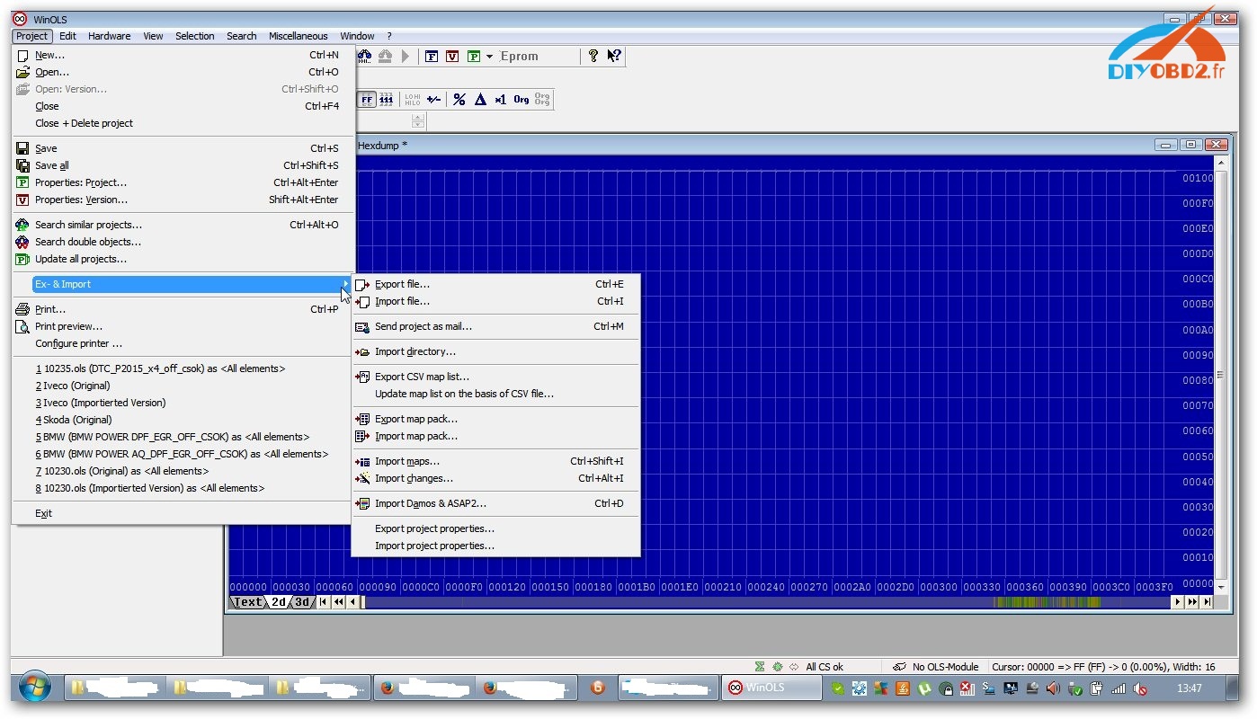Viewport: 1257px width, 719px height.
Task: Toggle the single Org original values icon
Action: 522,99
